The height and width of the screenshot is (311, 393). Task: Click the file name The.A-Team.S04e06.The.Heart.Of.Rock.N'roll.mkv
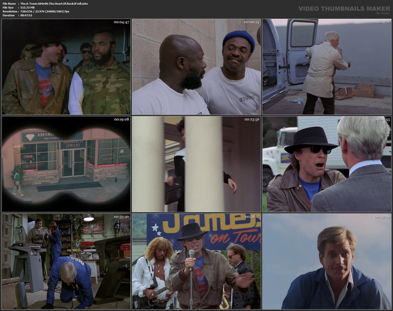pyautogui.click(x=54, y=3)
